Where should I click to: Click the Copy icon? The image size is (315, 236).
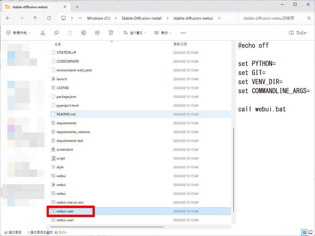pyautogui.click(x=56, y=33)
